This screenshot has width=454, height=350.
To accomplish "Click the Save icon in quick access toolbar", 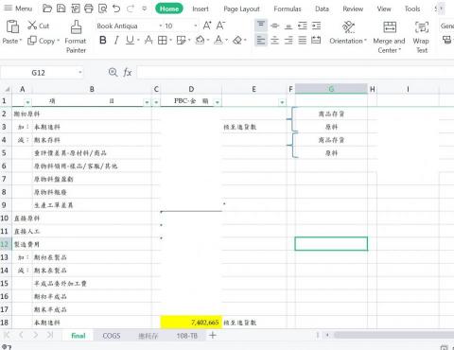I will 61,9.
